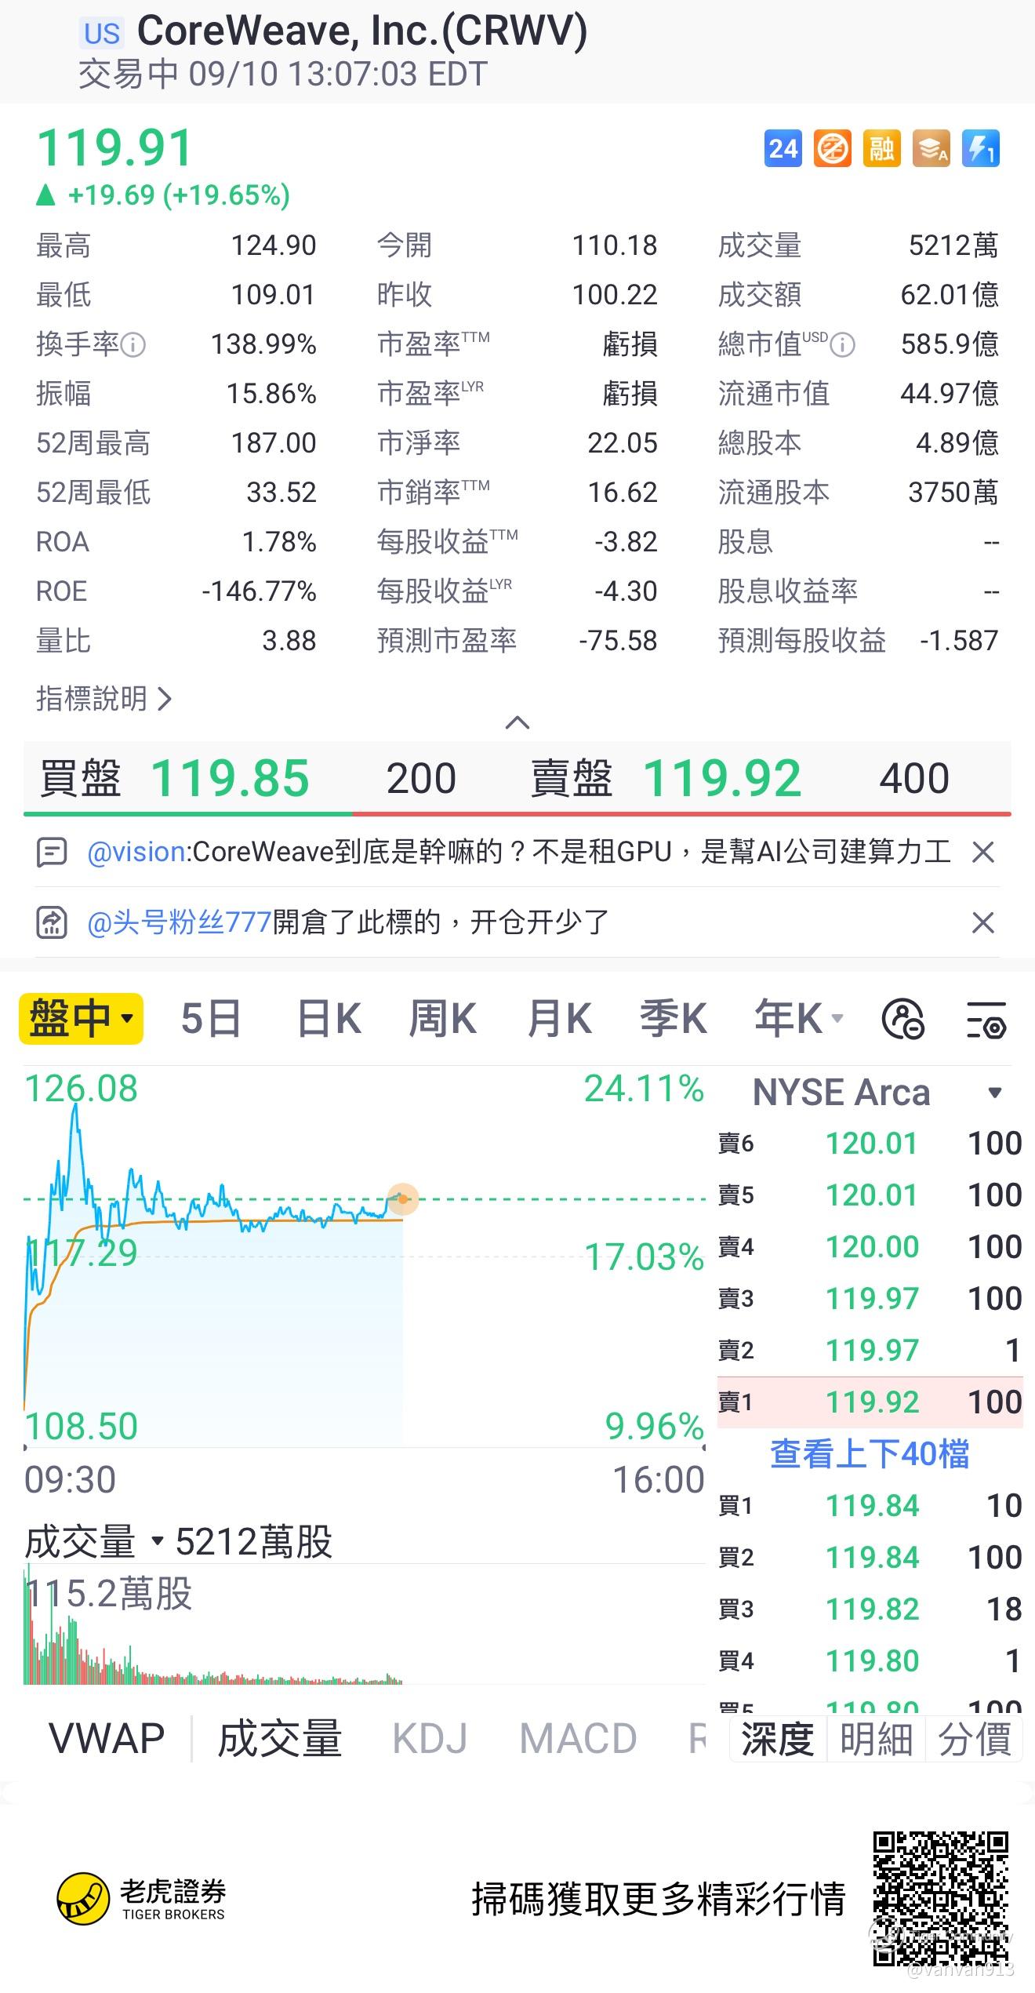Image resolution: width=1035 pixels, height=1993 pixels.
Task: Select the 賣1 119.92 order book row
Action: click(870, 1402)
